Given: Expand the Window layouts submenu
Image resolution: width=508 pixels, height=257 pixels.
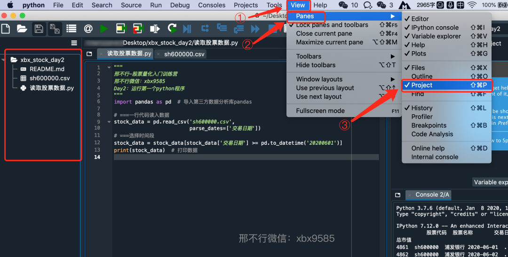Looking at the screenshot, I should [344, 79].
